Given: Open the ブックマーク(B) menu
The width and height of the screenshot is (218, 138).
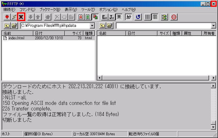Looking at the screenshot, I should pyautogui.click(x=50, y=10).
